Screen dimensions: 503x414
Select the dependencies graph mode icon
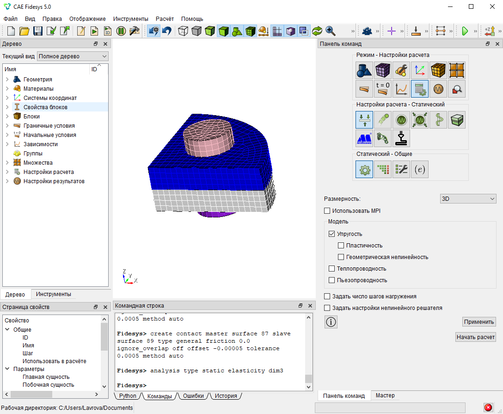tap(401, 89)
